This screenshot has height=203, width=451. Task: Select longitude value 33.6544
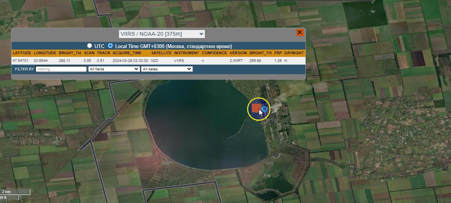[40, 61]
